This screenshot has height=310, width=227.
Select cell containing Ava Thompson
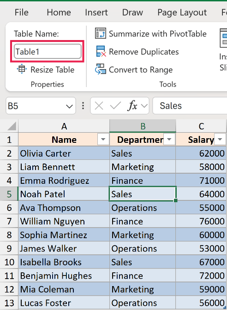tap(64, 208)
